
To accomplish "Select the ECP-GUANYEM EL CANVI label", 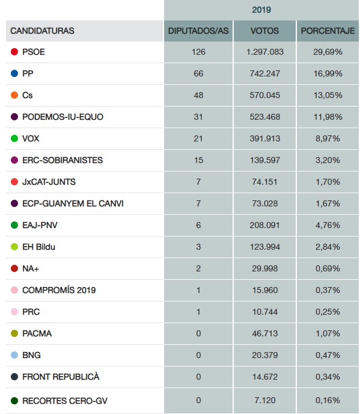I will [x=73, y=203].
